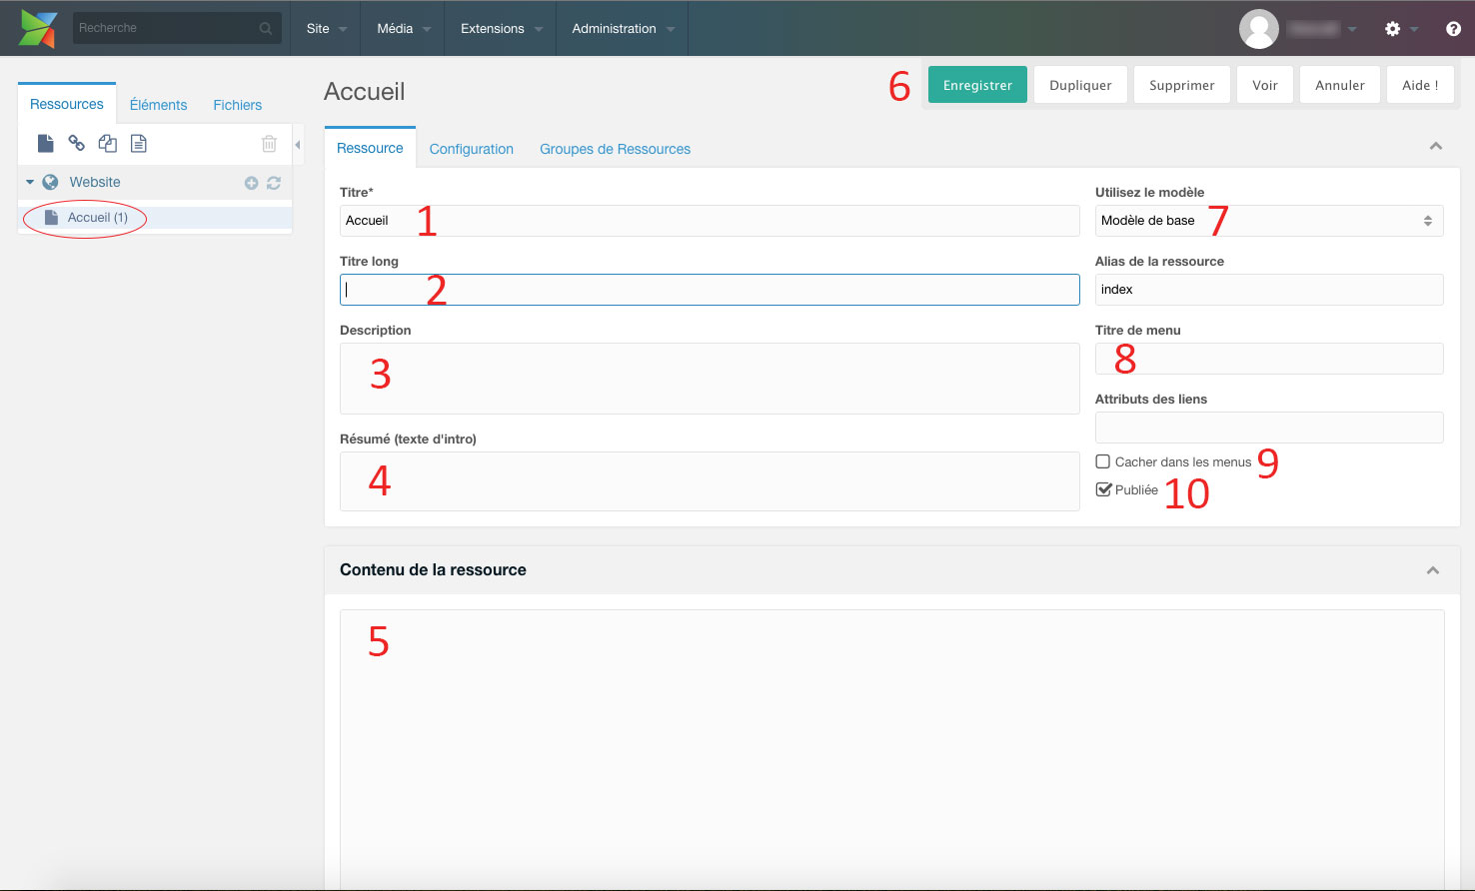Collapse the Ressource tab panel chevron
Screen dimensions: 1475x891
coord(1436,147)
